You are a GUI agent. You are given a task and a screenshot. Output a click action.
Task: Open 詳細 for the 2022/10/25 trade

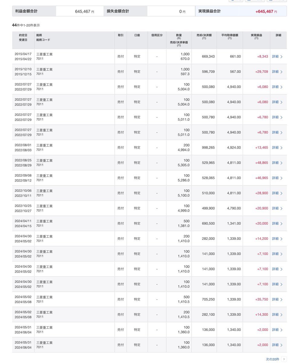(277, 208)
